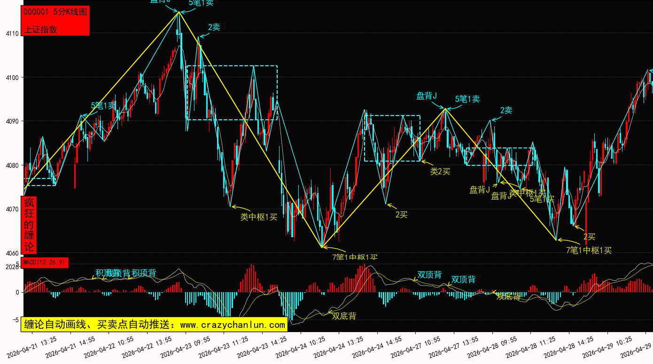
Task: Select the yellow 类中枢1买 label under 04-23 low
Action: tap(259, 217)
